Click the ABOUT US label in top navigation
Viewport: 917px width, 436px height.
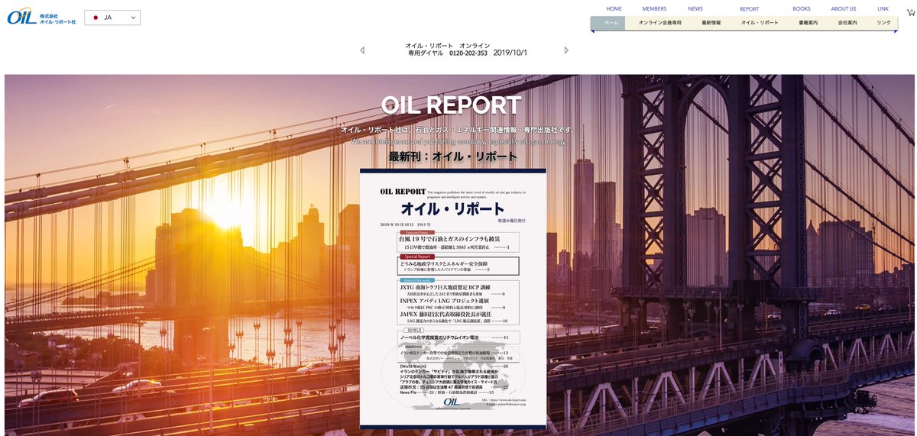tap(844, 8)
